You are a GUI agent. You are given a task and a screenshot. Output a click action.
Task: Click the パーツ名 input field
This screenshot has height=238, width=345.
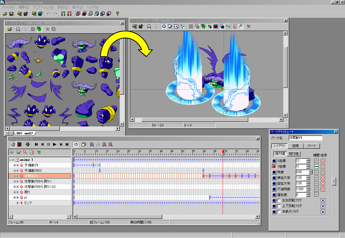tap(305, 138)
